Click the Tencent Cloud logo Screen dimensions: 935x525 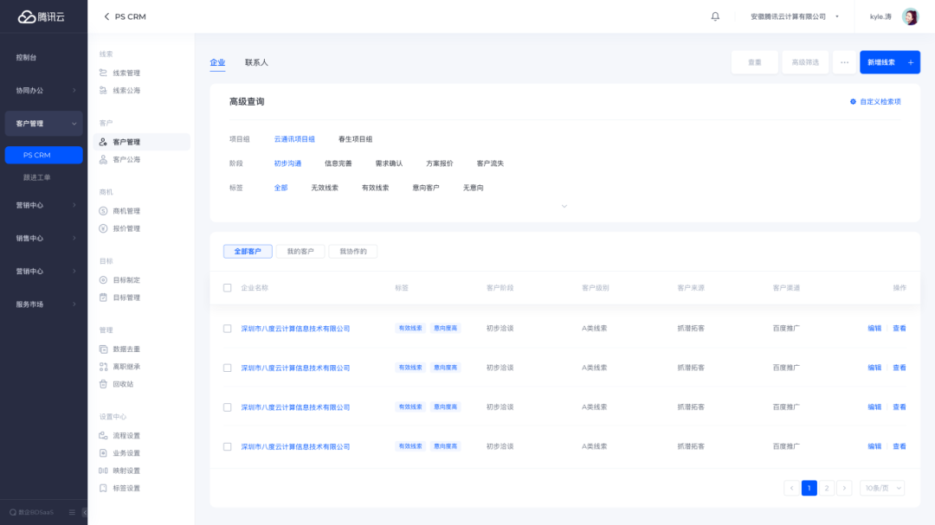coord(42,16)
